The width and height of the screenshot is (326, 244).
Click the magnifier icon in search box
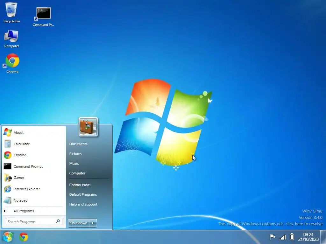point(58,221)
